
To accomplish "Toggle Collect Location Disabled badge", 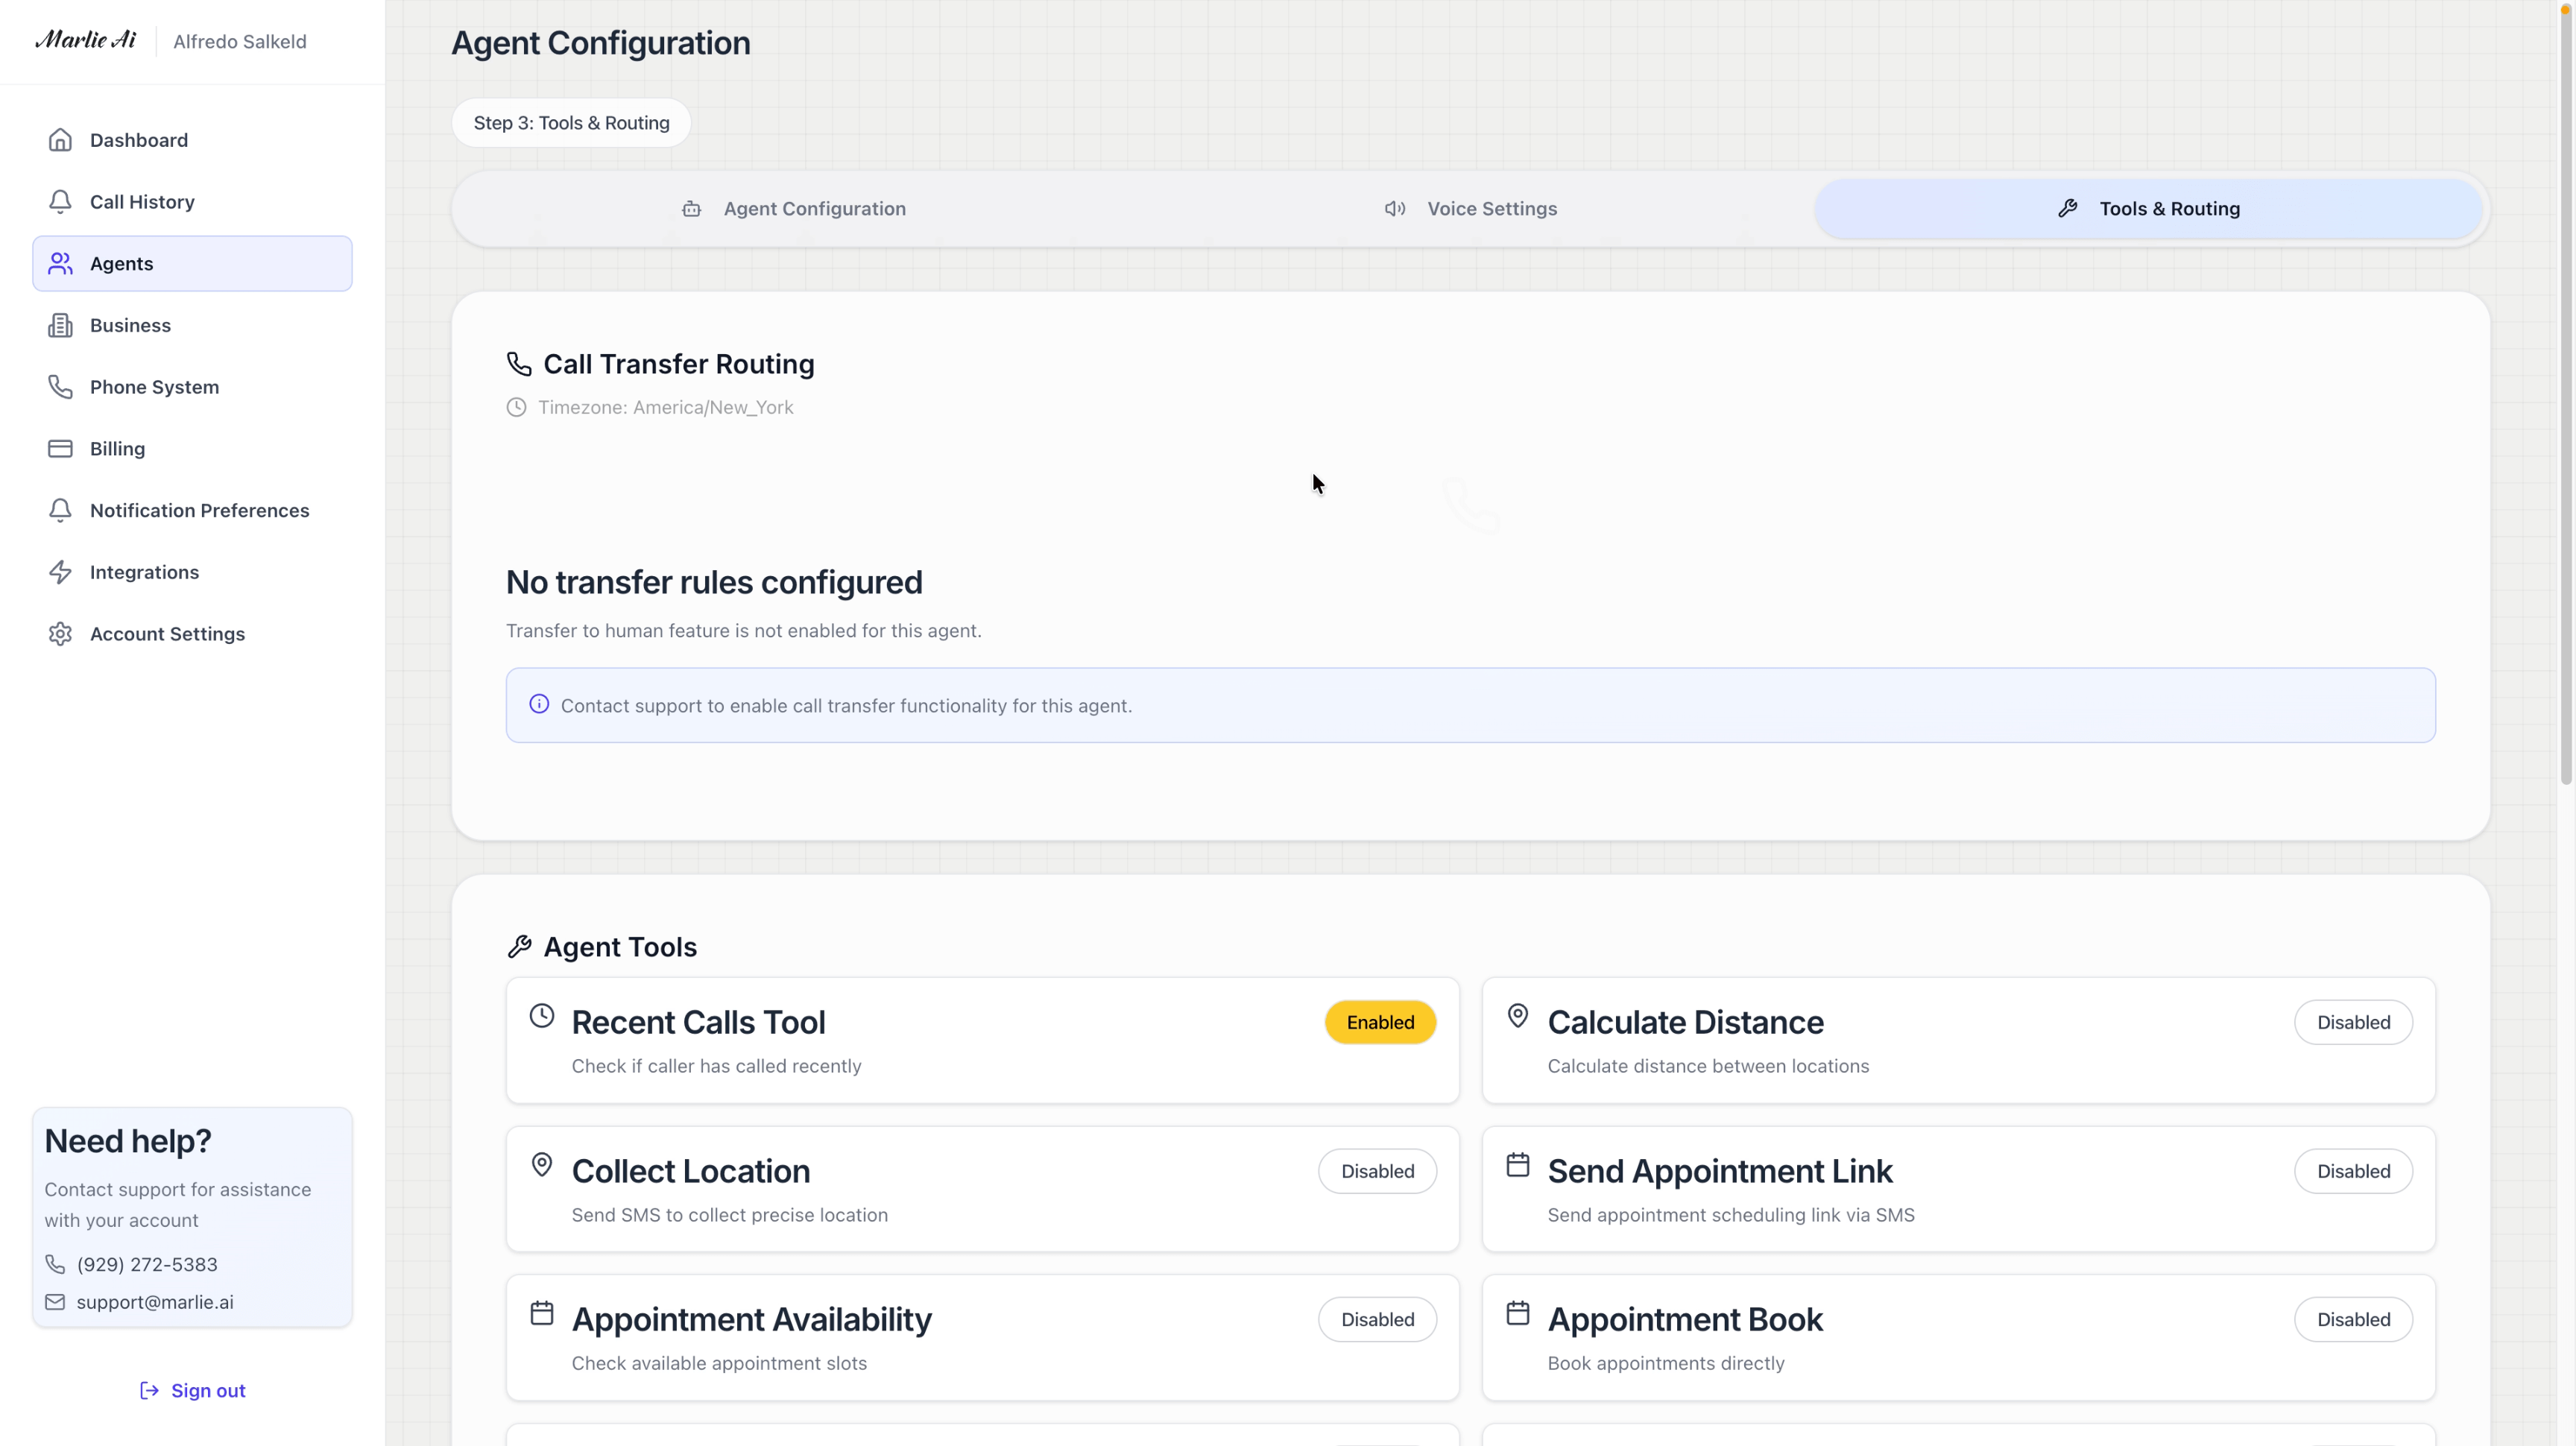I will (1377, 1171).
